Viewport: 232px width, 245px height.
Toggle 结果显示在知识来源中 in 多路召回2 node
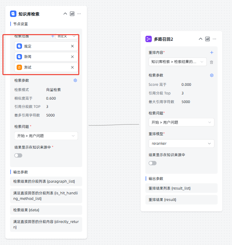[x=152, y=163]
